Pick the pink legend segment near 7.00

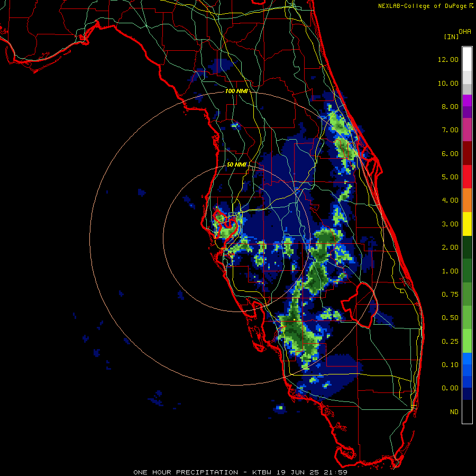pos(467,130)
